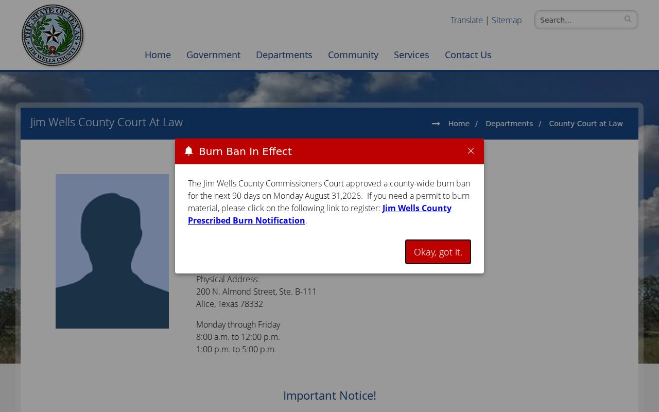Click the Translate link
Image resolution: width=659 pixels, height=412 pixels.
pyautogui.click(x=466, y=20)
